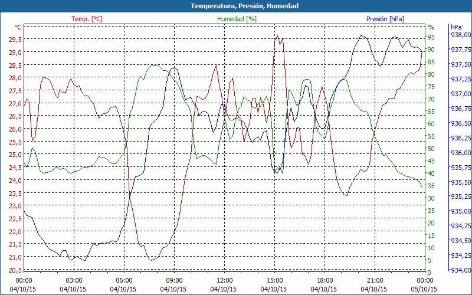Click the '5' humidity axis value
The width and height of the screenshot is (472, 295).
click(x=430, y=260)
